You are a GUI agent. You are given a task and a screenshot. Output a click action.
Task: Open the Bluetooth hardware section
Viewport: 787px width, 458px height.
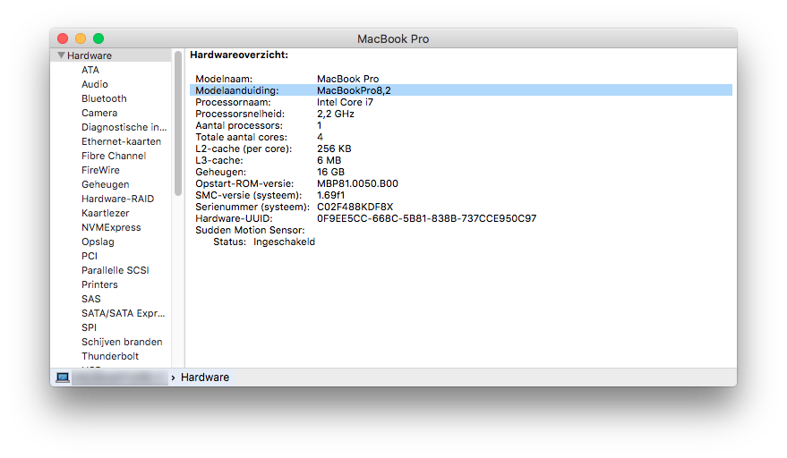104,98
